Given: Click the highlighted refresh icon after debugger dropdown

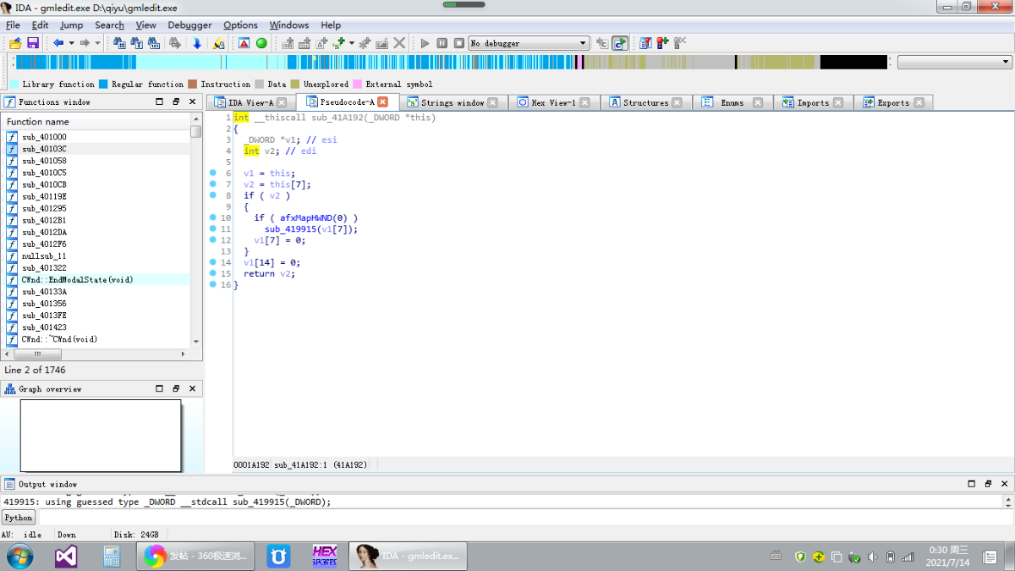Looking at the screenshot, I should (620, 43).
